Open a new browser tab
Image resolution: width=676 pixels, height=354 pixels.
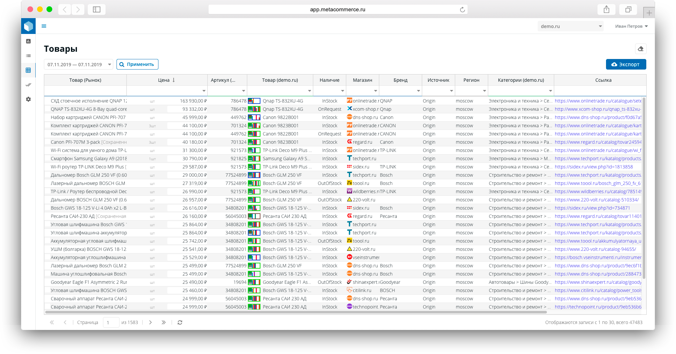point(649,13)
